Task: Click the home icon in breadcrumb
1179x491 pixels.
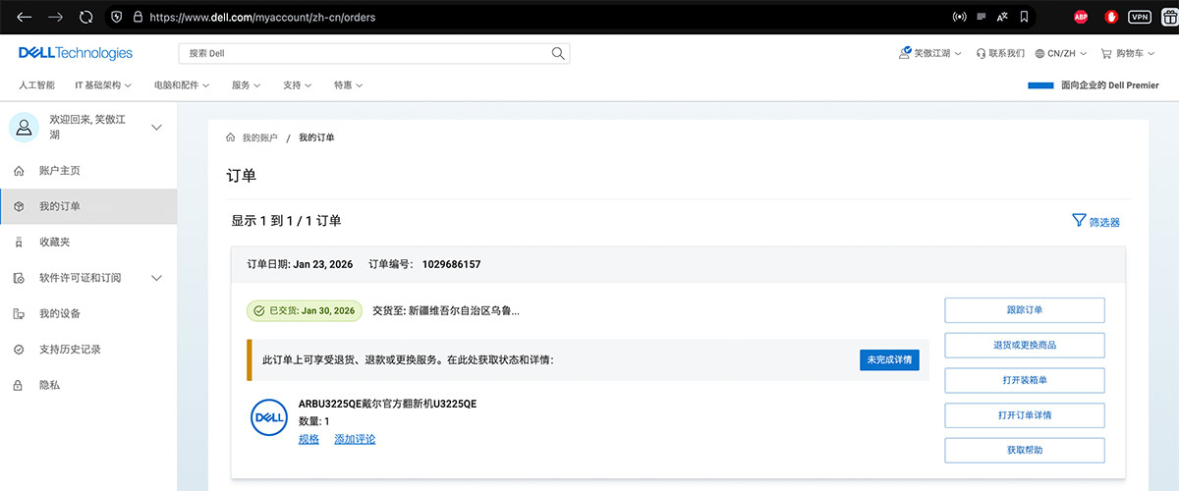Action: (231, 136)
